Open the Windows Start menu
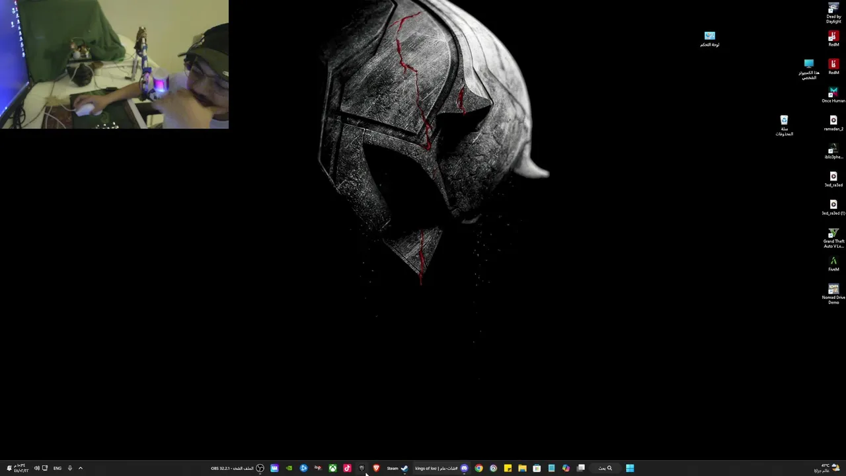This screenshot has width=846, height=476. coord(630,468)
